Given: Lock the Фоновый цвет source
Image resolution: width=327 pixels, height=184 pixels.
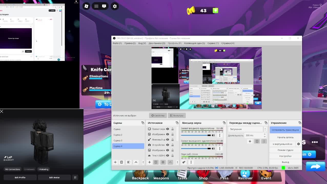Looking at the screenshot, I should (172, 140).
